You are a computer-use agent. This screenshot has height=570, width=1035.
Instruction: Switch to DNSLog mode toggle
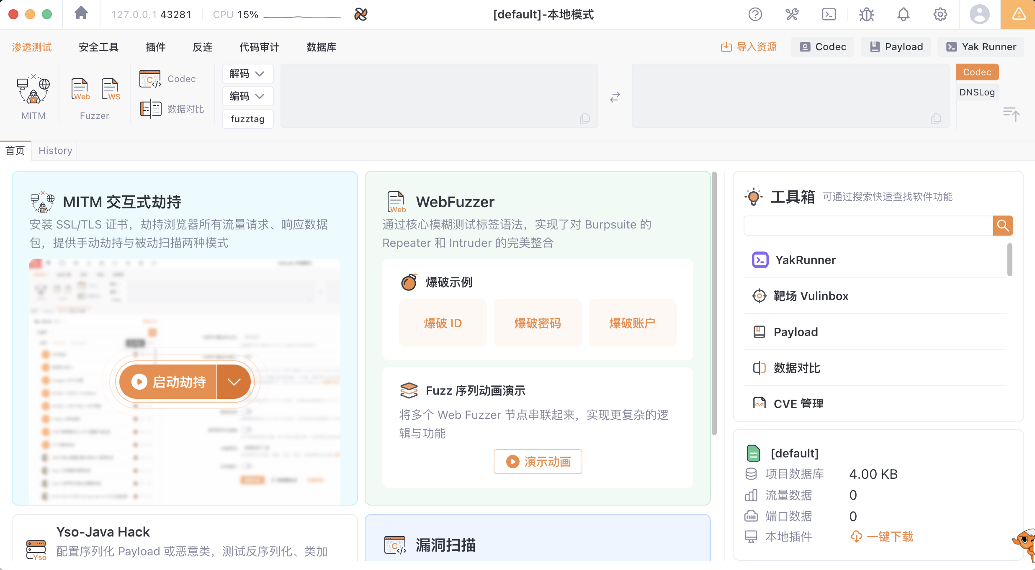pos(977,92)
